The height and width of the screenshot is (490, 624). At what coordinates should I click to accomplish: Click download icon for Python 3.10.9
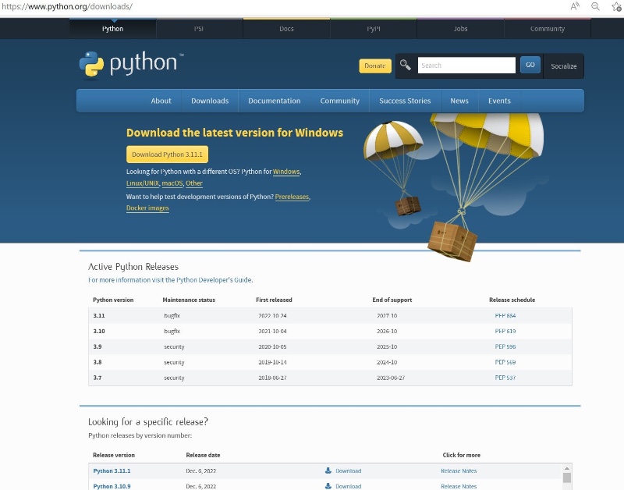[x=328, y=486]
